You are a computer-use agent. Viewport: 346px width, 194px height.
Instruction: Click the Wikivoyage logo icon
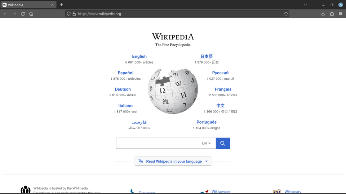click(205, 191)
